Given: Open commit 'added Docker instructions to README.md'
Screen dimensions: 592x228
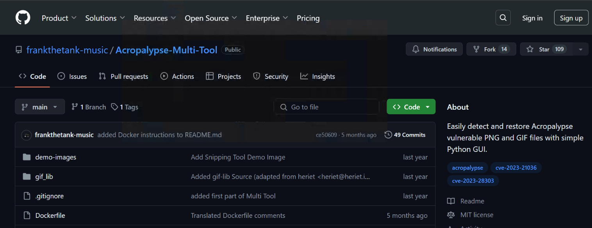Looking at the screenshot, I should (x=159, y=135).
